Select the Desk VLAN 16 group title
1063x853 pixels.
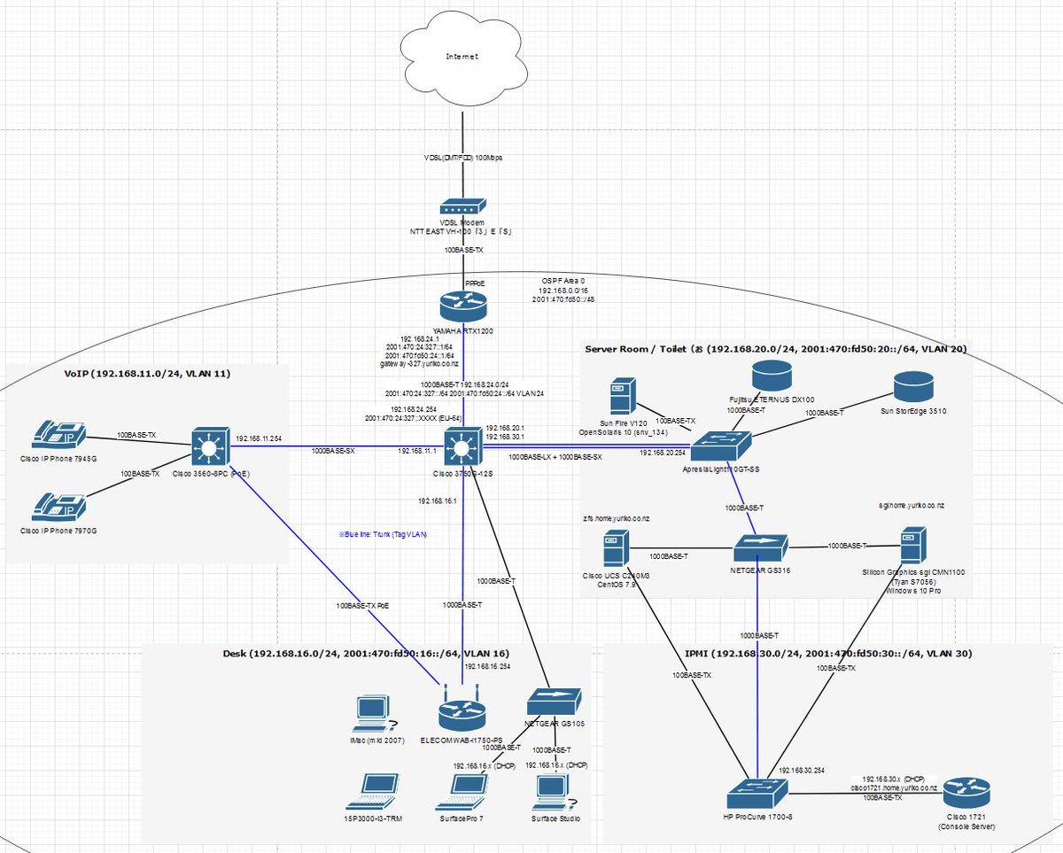(x=366, y=654)
